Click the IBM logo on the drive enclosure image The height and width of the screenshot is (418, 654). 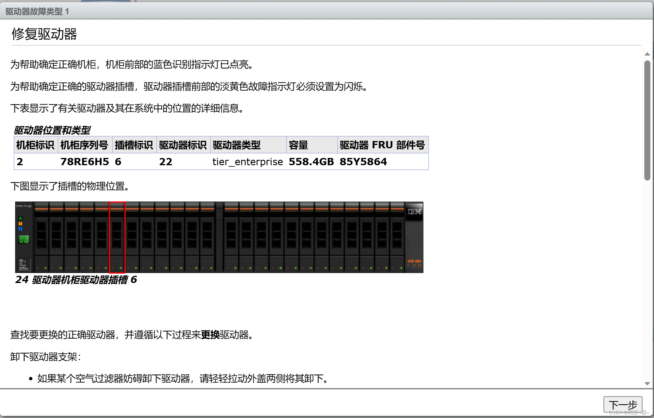[x=414, y=212]
